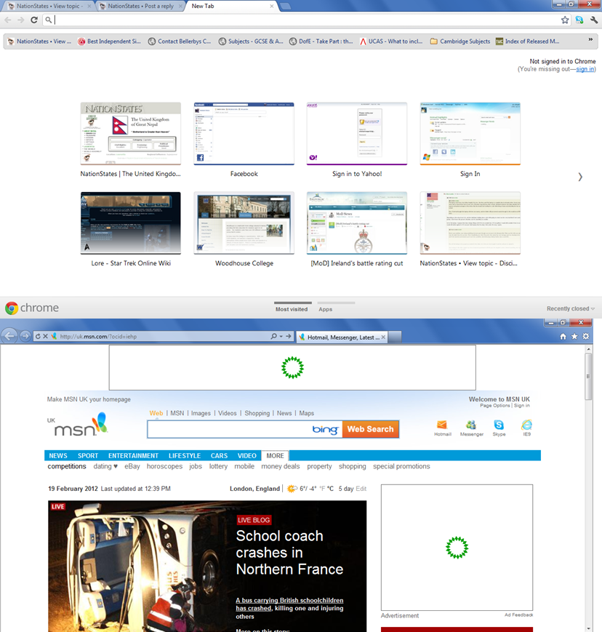Viewport: 602px width, 632px height.
Task: Expand the Recently closed menu
Action: point(571,309)
